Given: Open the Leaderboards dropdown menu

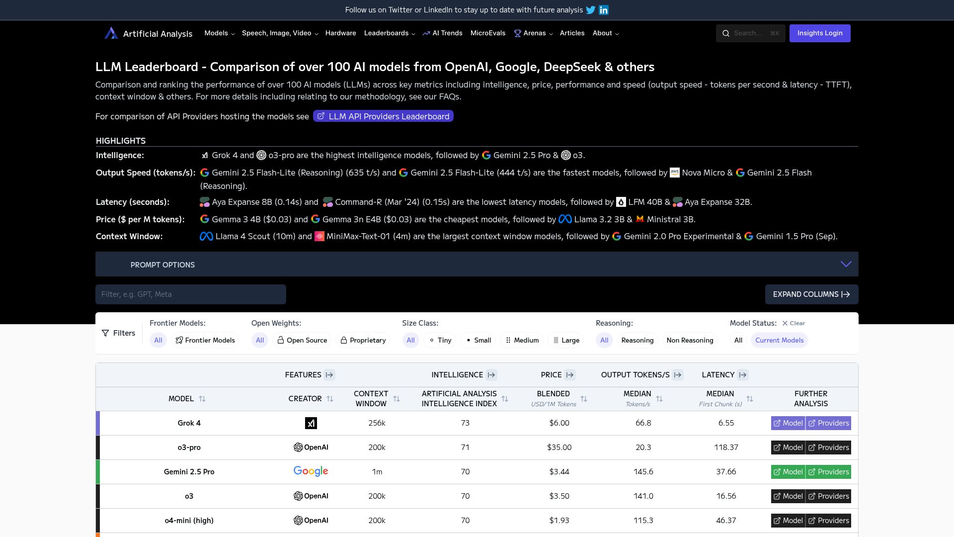Looking at the screenshot, I should click(x=390, y=33).
